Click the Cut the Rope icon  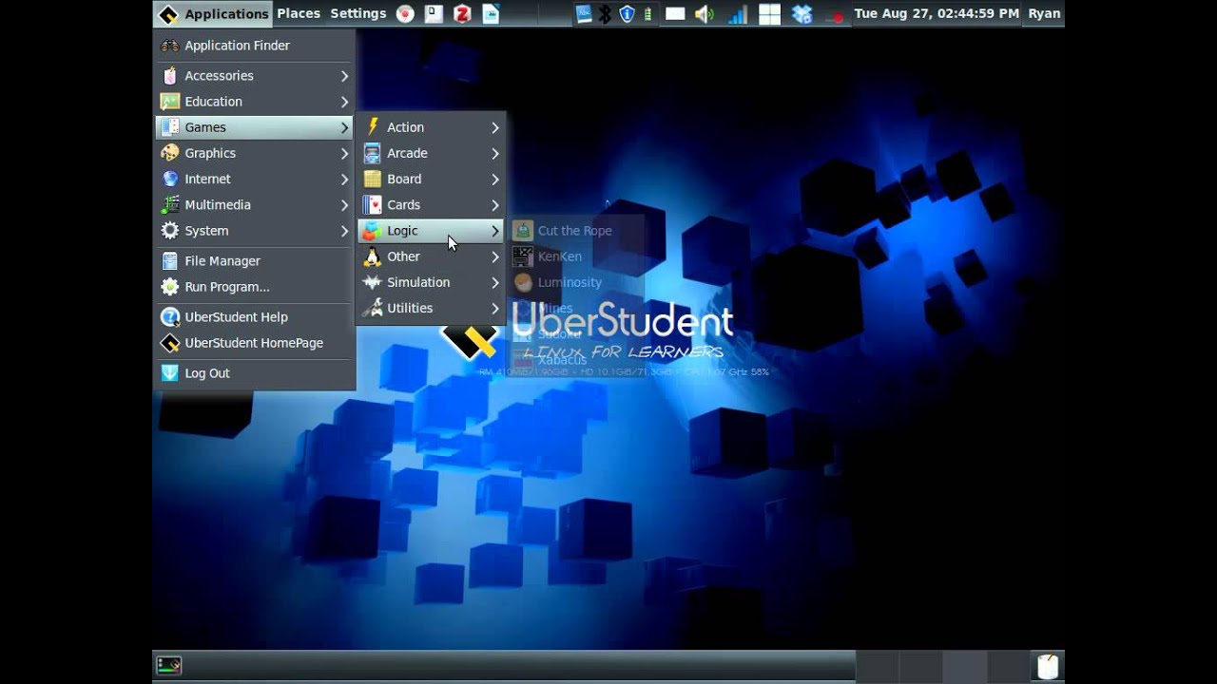523,231
